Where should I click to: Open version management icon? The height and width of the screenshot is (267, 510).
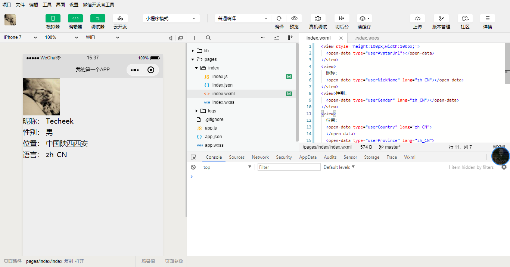click(441, 18)
